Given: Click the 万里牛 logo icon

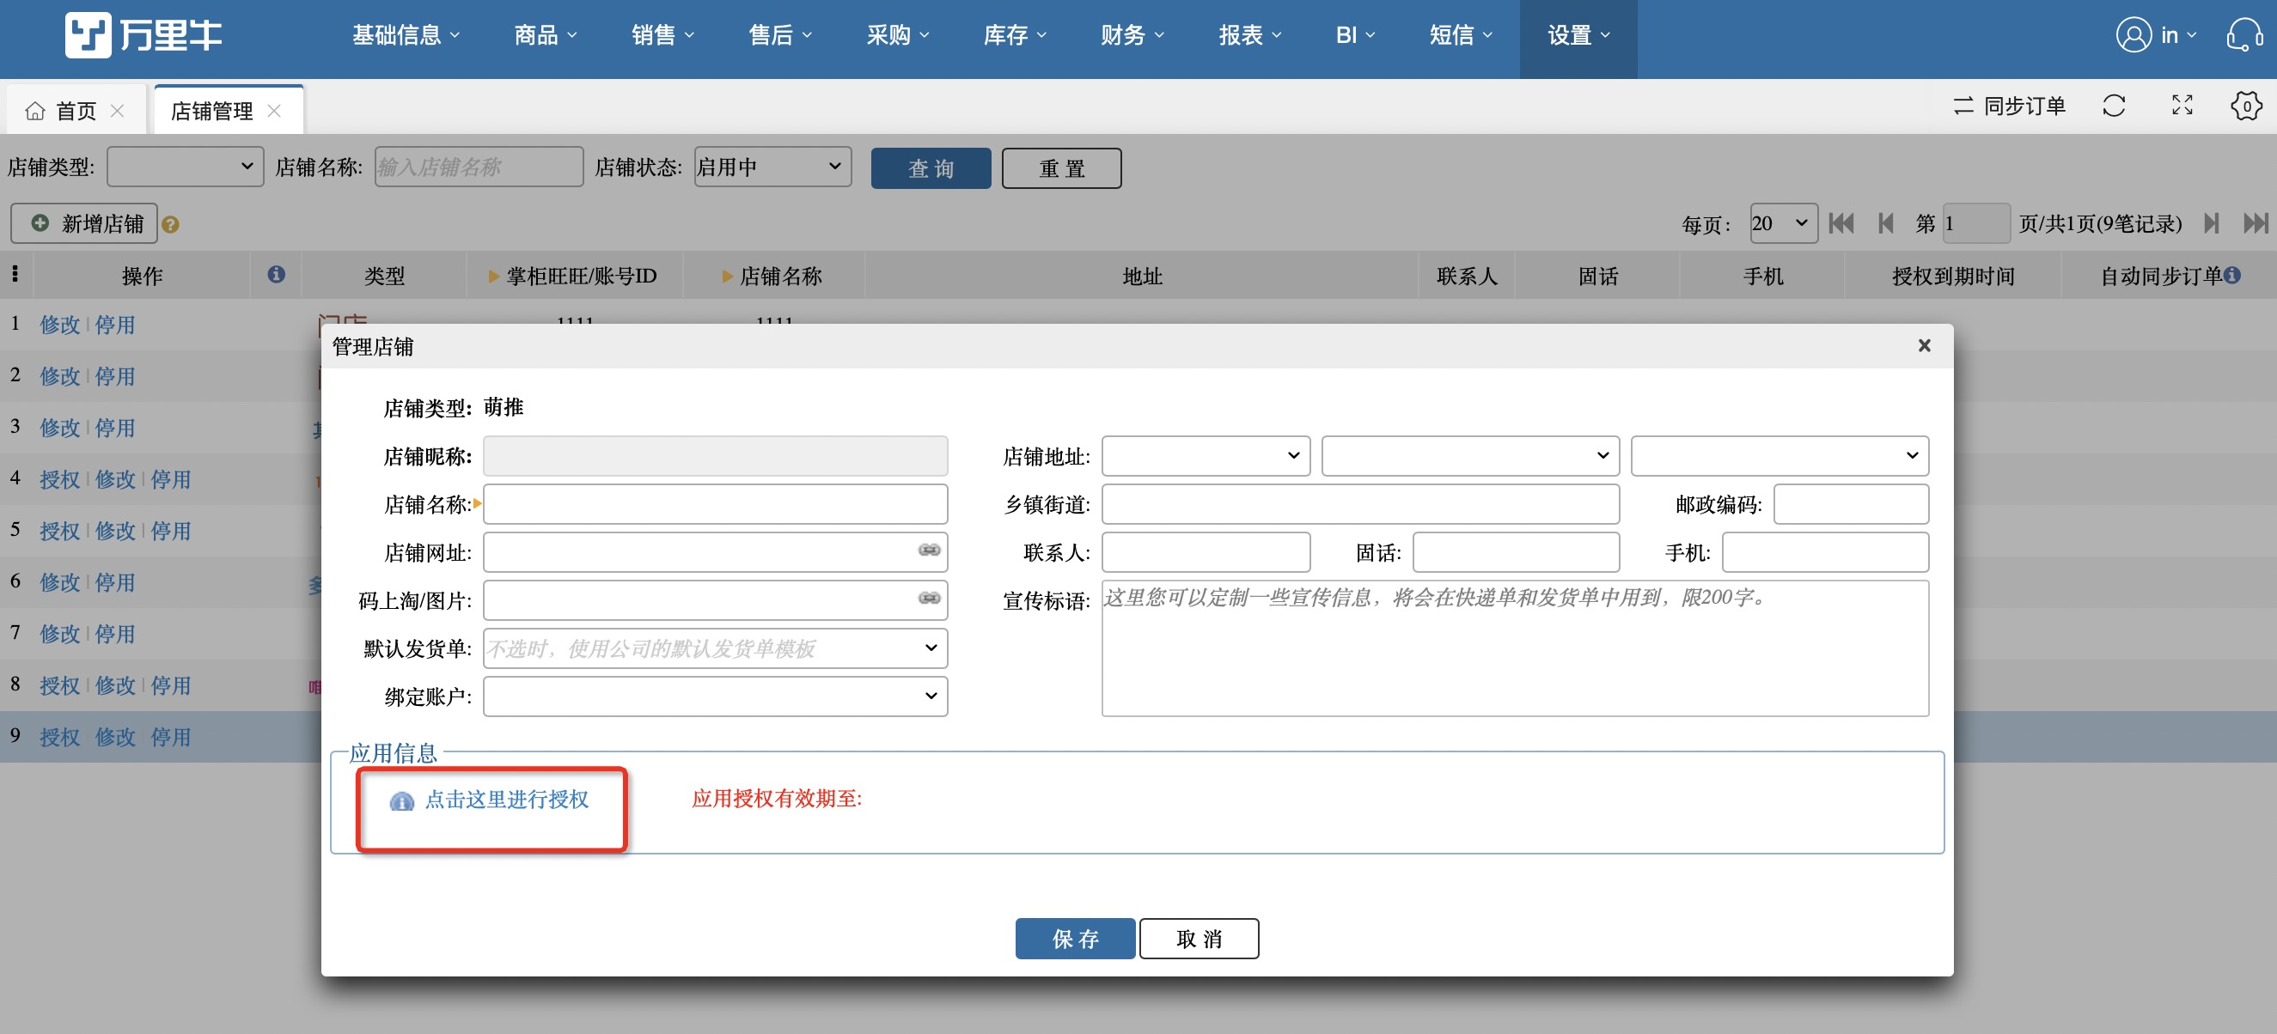Looking at the screenshot, I should tap(88, 35).
